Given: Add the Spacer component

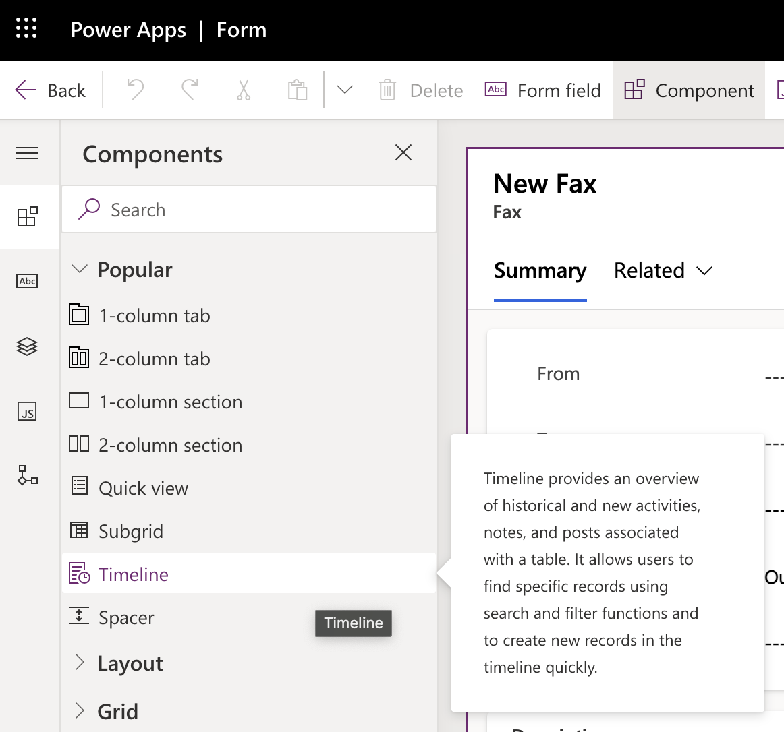Looking at the screenshot, I should pos(249,617).
